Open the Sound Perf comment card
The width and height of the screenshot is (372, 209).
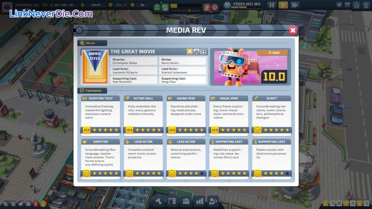coord(186,115)
